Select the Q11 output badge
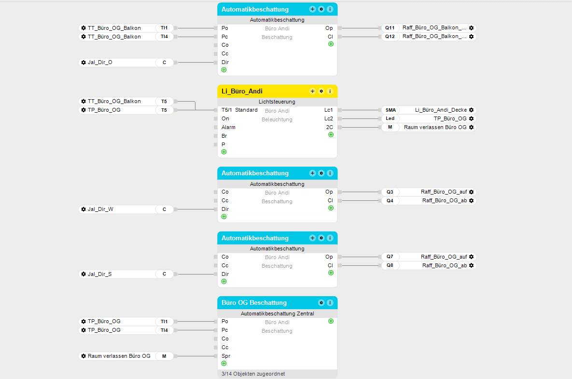 [390, 28]
